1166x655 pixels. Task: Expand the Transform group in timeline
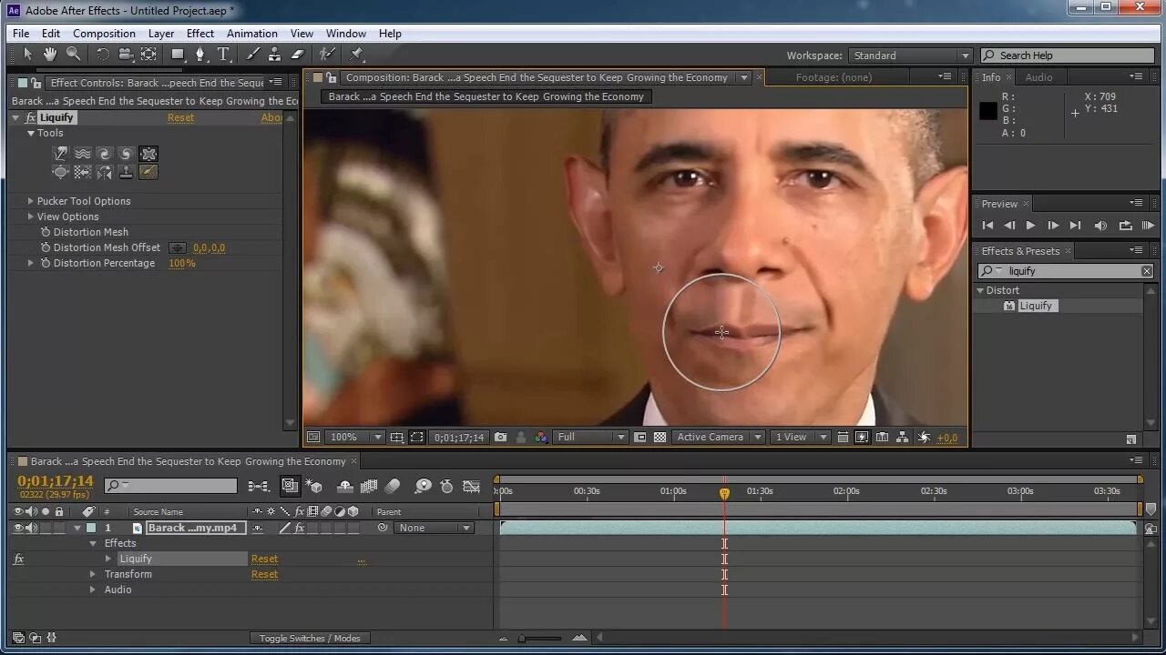point(93,575)
